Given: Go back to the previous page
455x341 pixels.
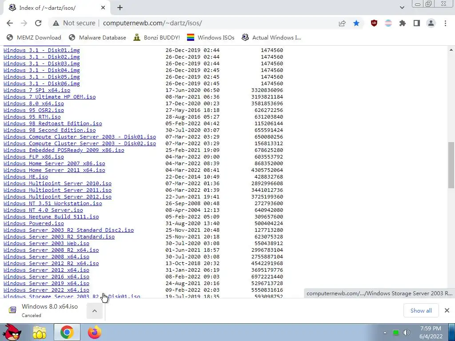Looking at the screenshot, I should [x=10, y=23].
